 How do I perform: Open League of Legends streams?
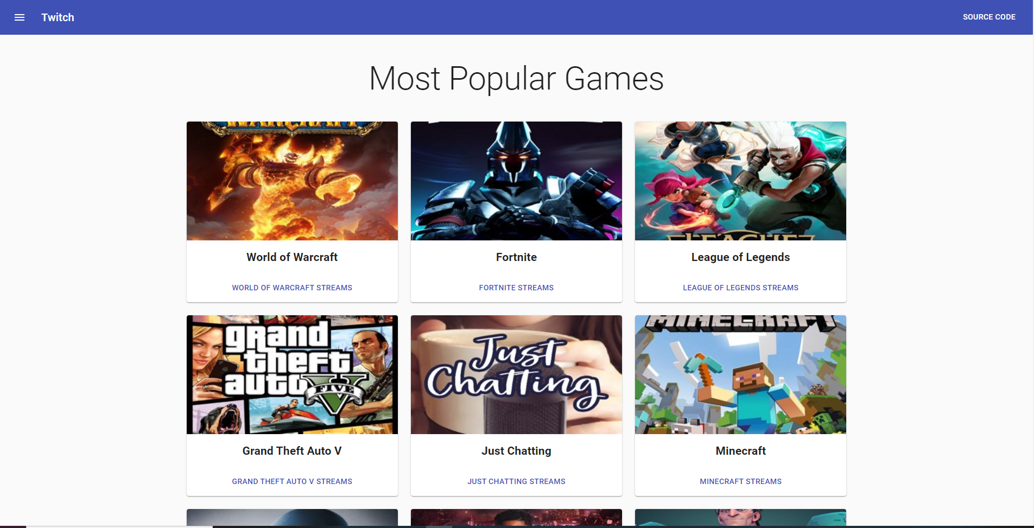tap(740, 288)
